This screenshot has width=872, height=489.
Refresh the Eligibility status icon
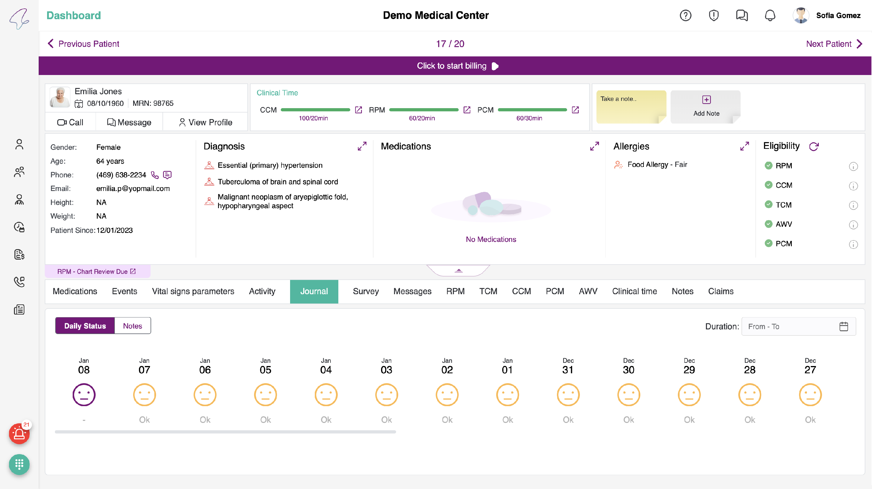[814, 146]
